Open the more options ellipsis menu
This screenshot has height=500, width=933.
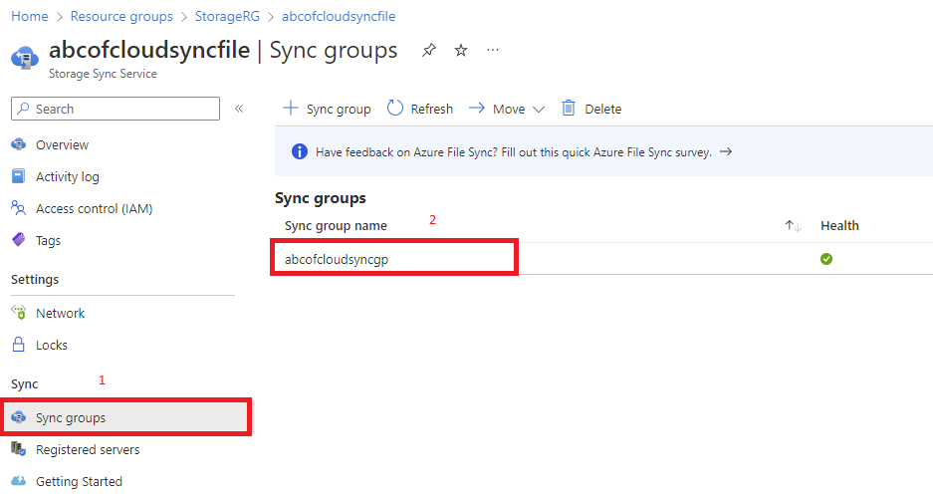[x=493, y=51]
